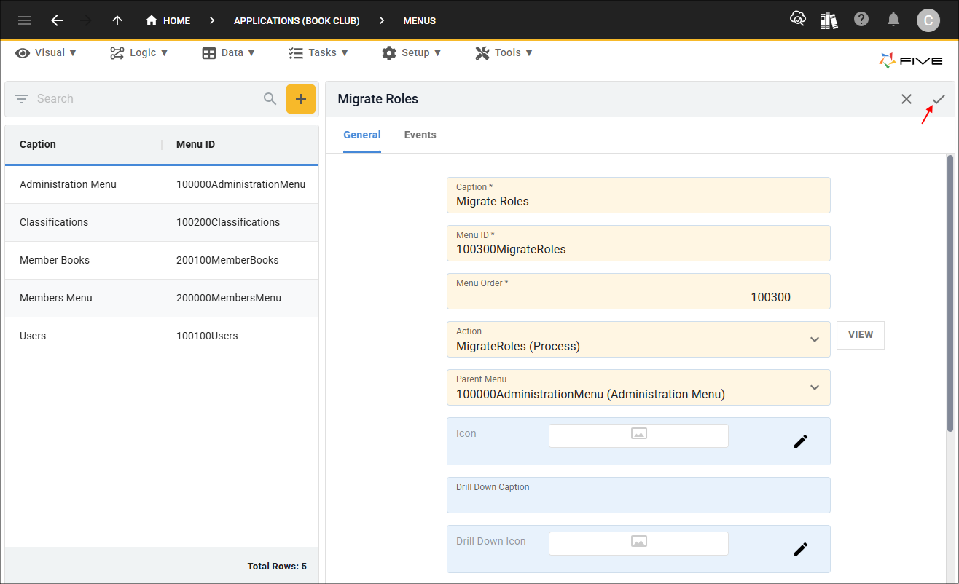Click the Menu ID field

pyautogui.click(x=638, y=243)
